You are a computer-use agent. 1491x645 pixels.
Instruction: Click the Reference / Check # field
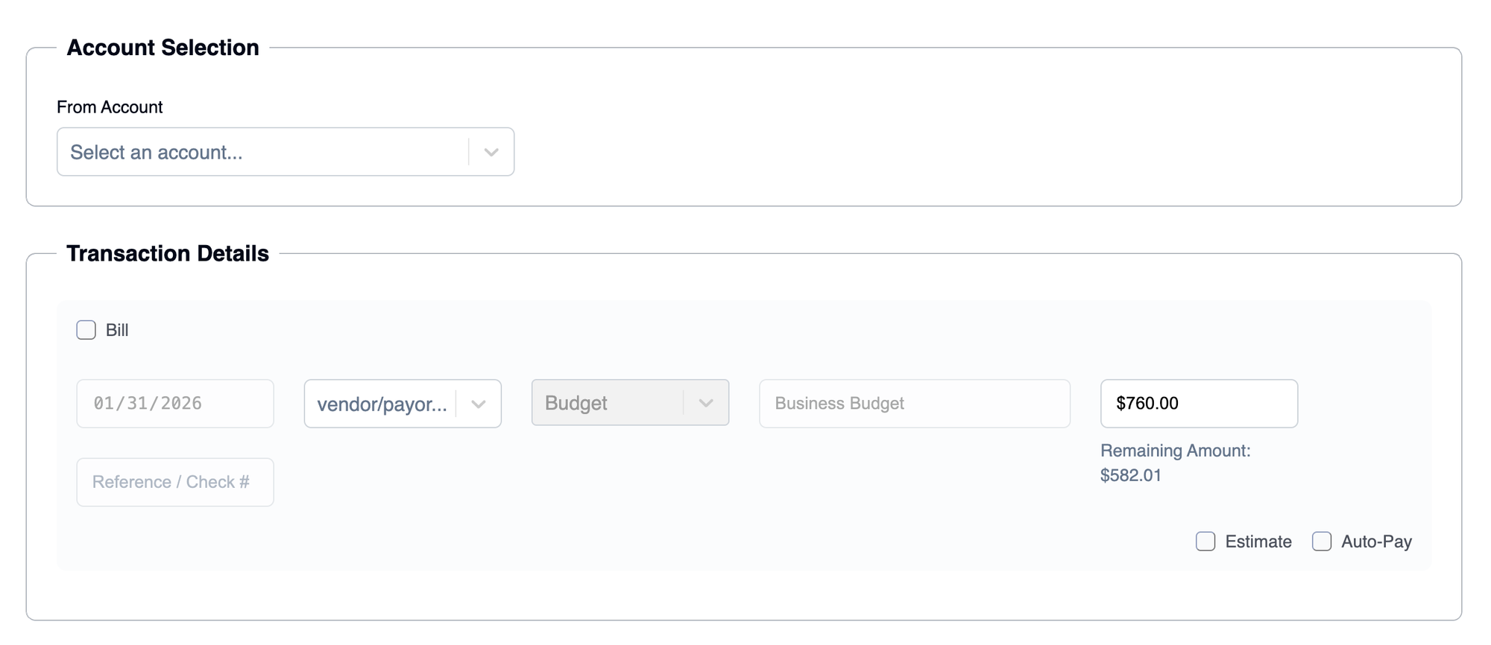point(174,482)
